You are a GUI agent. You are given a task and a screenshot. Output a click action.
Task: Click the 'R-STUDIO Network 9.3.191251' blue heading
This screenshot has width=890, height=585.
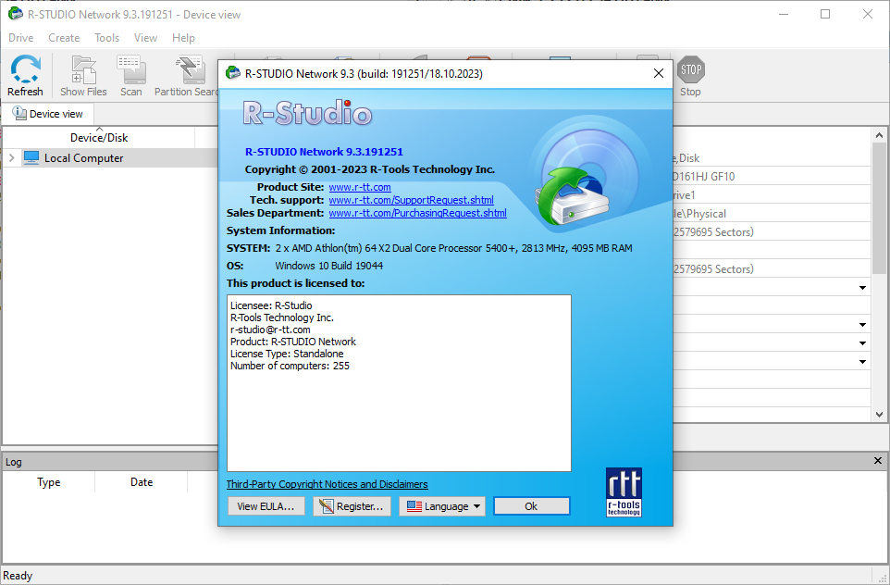tap(324, 152)
